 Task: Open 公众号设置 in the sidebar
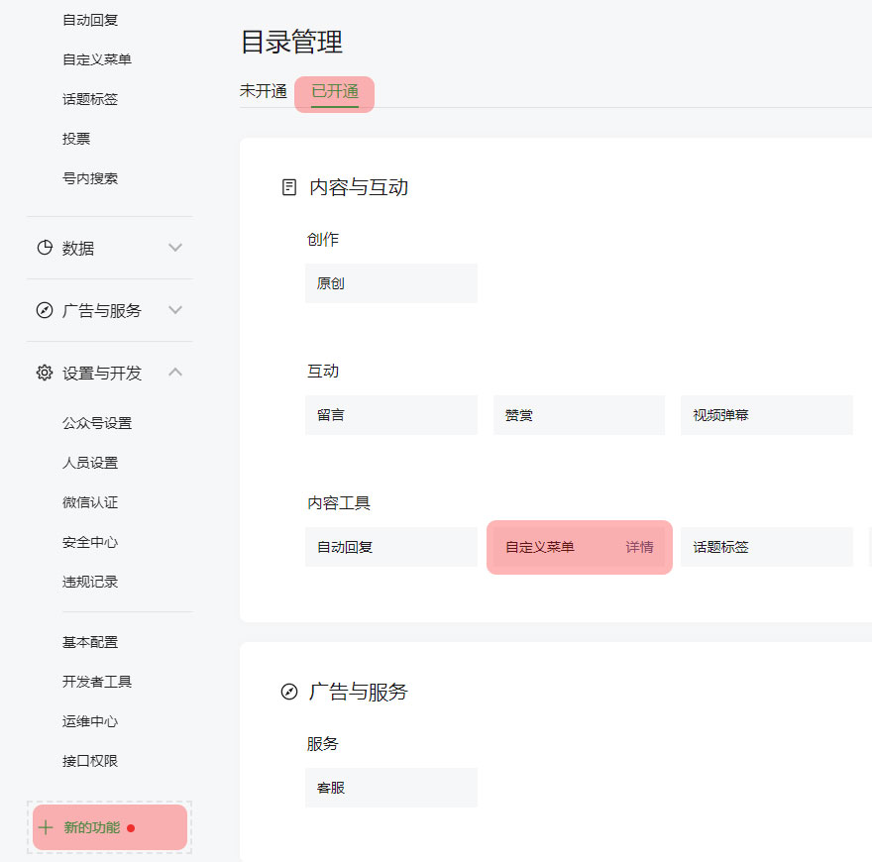(x=97, y=423)
